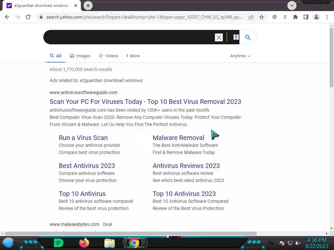Open a new browser tab
This screenshot has height=250, width=334.
click(x=88, y=6)
